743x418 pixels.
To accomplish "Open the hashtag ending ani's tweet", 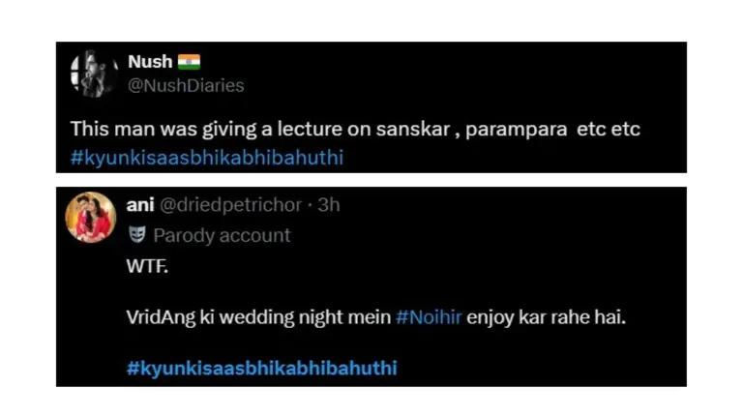I will tap(261, 368).
